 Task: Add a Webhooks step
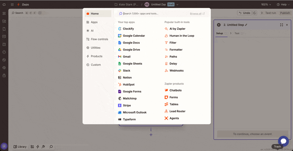coord(176,71)
